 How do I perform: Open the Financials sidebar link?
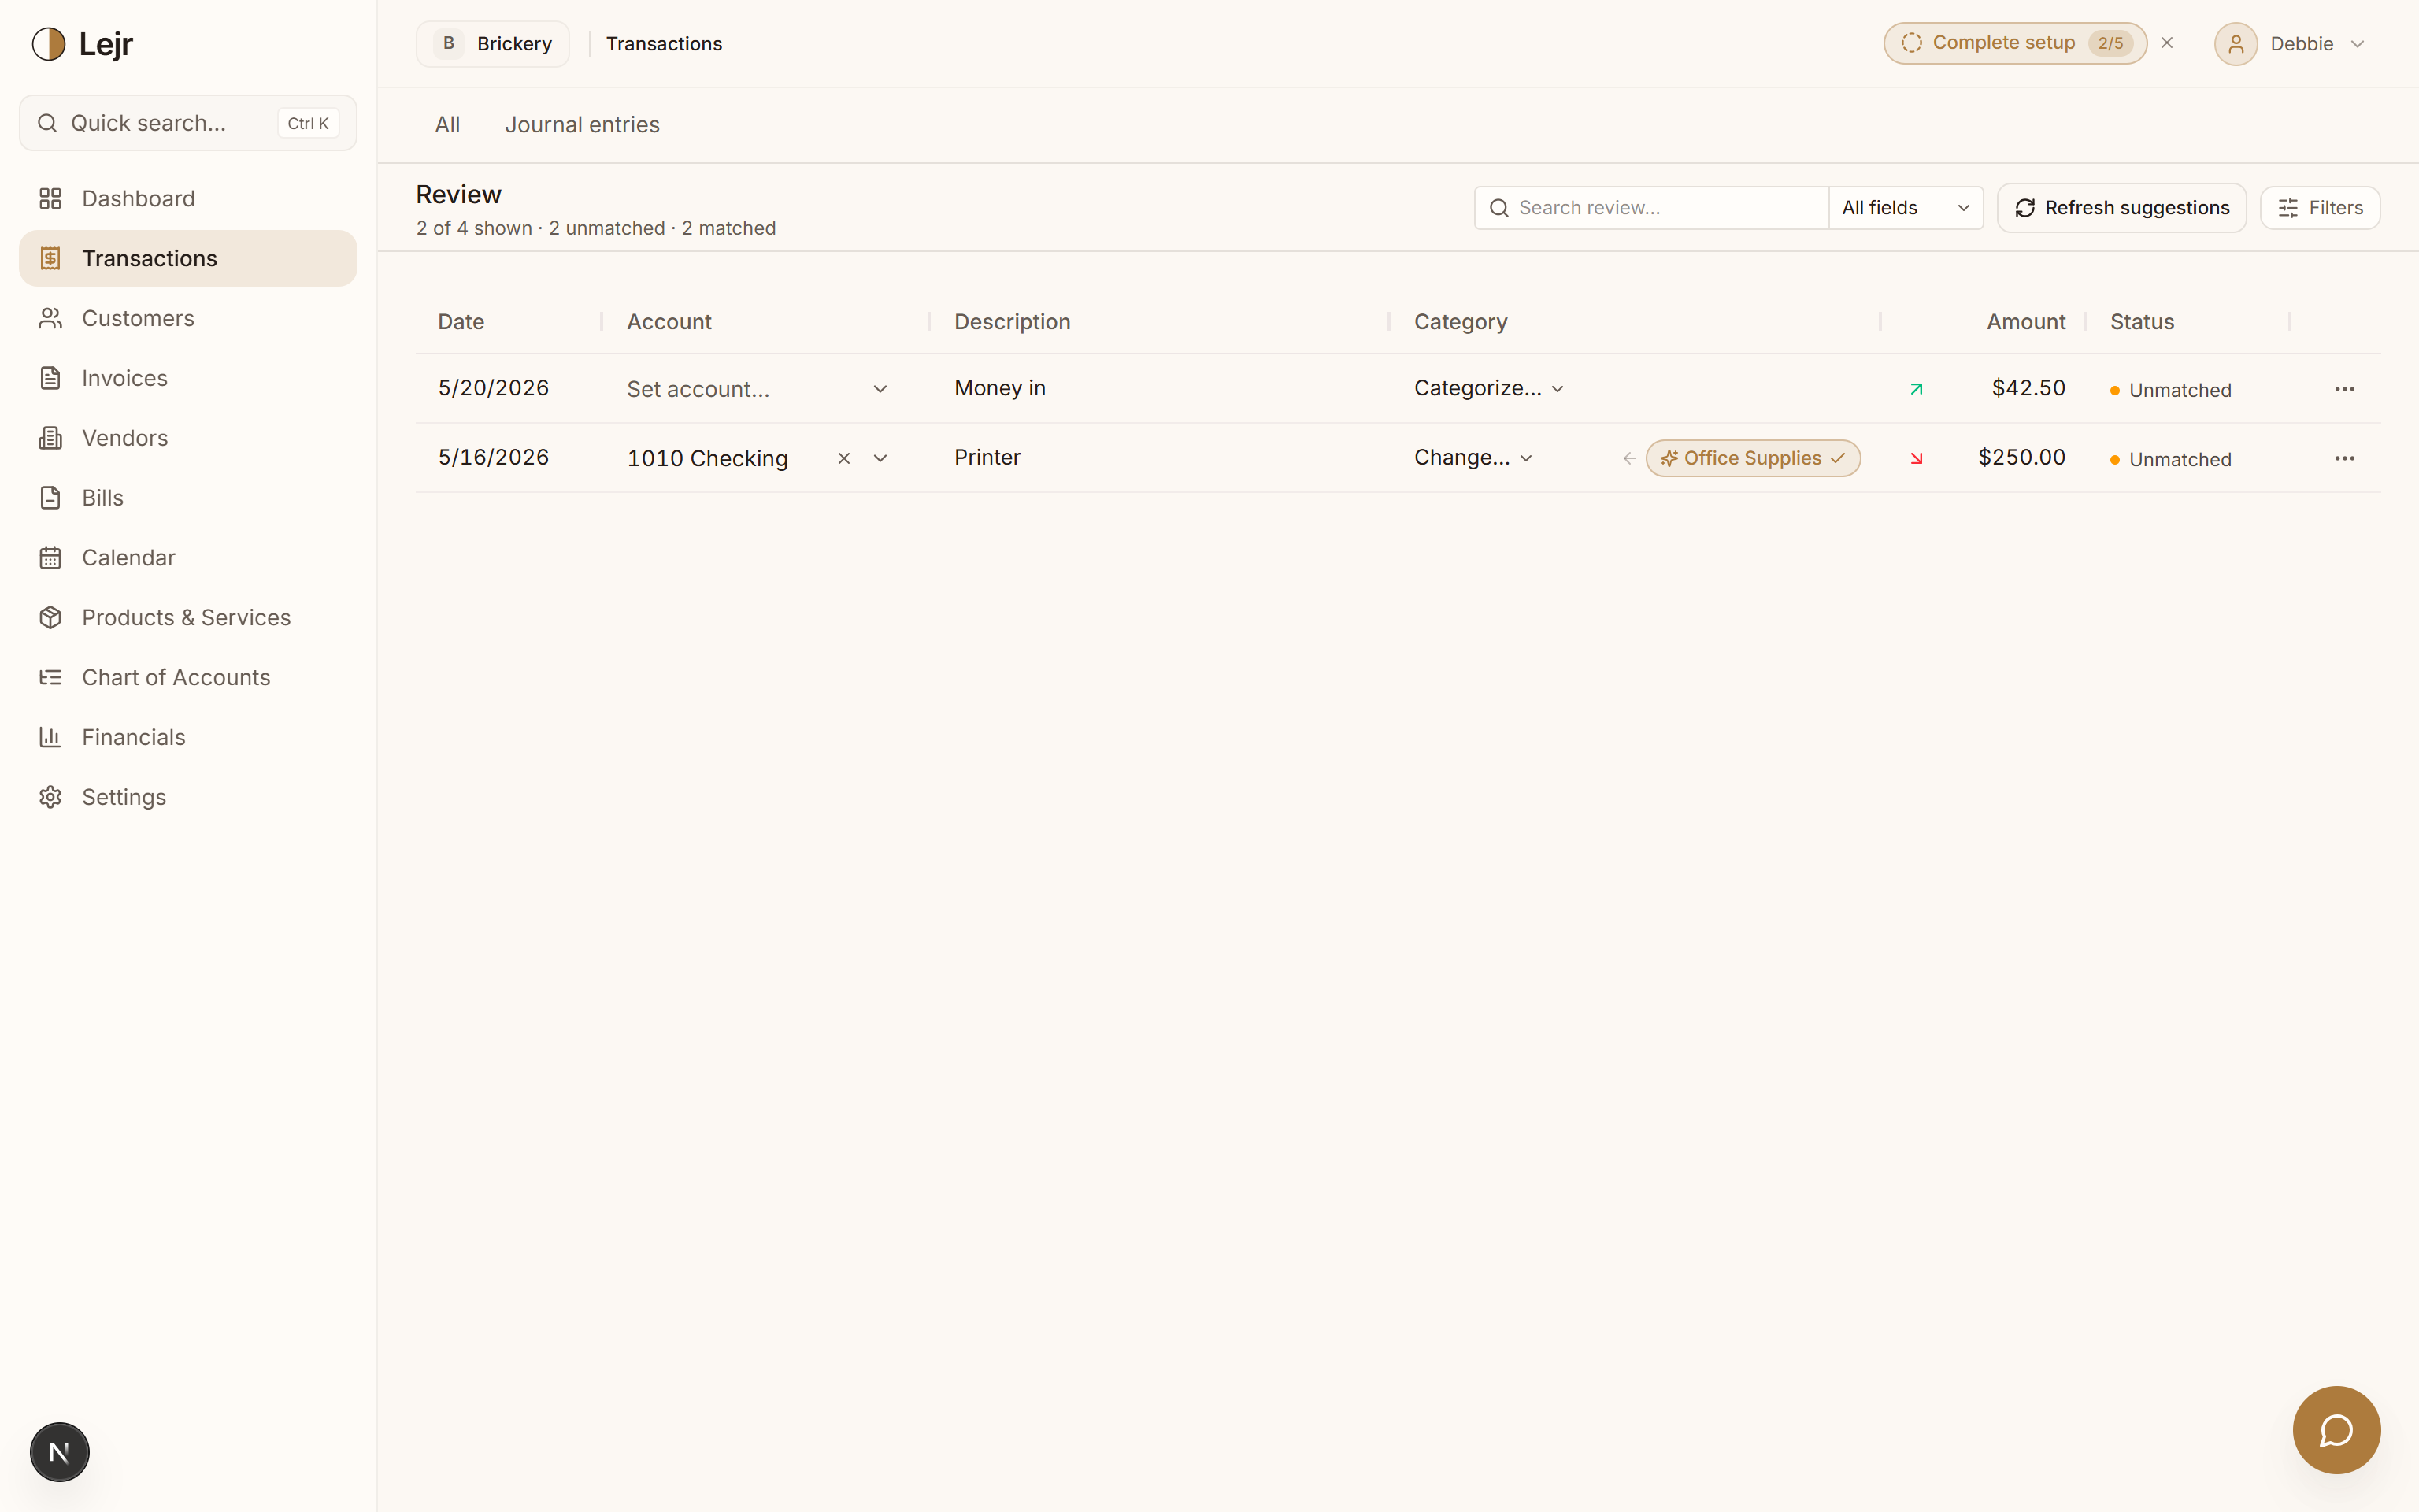(188, 737)
